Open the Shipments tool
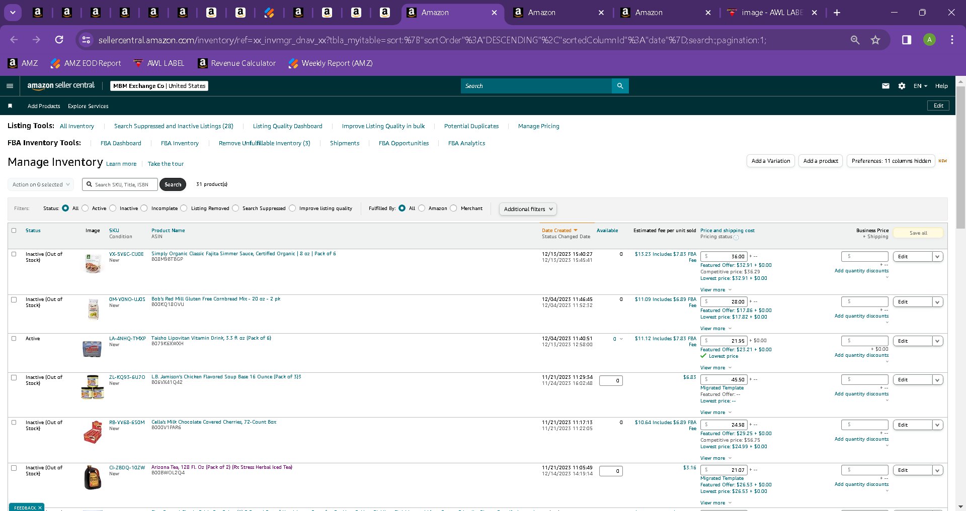966x511 pixels. (345, 143)
